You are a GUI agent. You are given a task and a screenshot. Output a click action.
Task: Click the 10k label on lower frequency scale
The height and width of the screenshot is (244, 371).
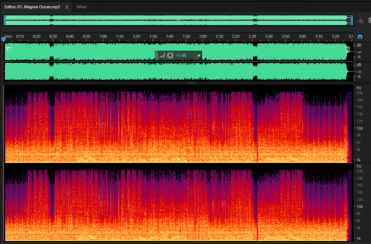point(360,207)
